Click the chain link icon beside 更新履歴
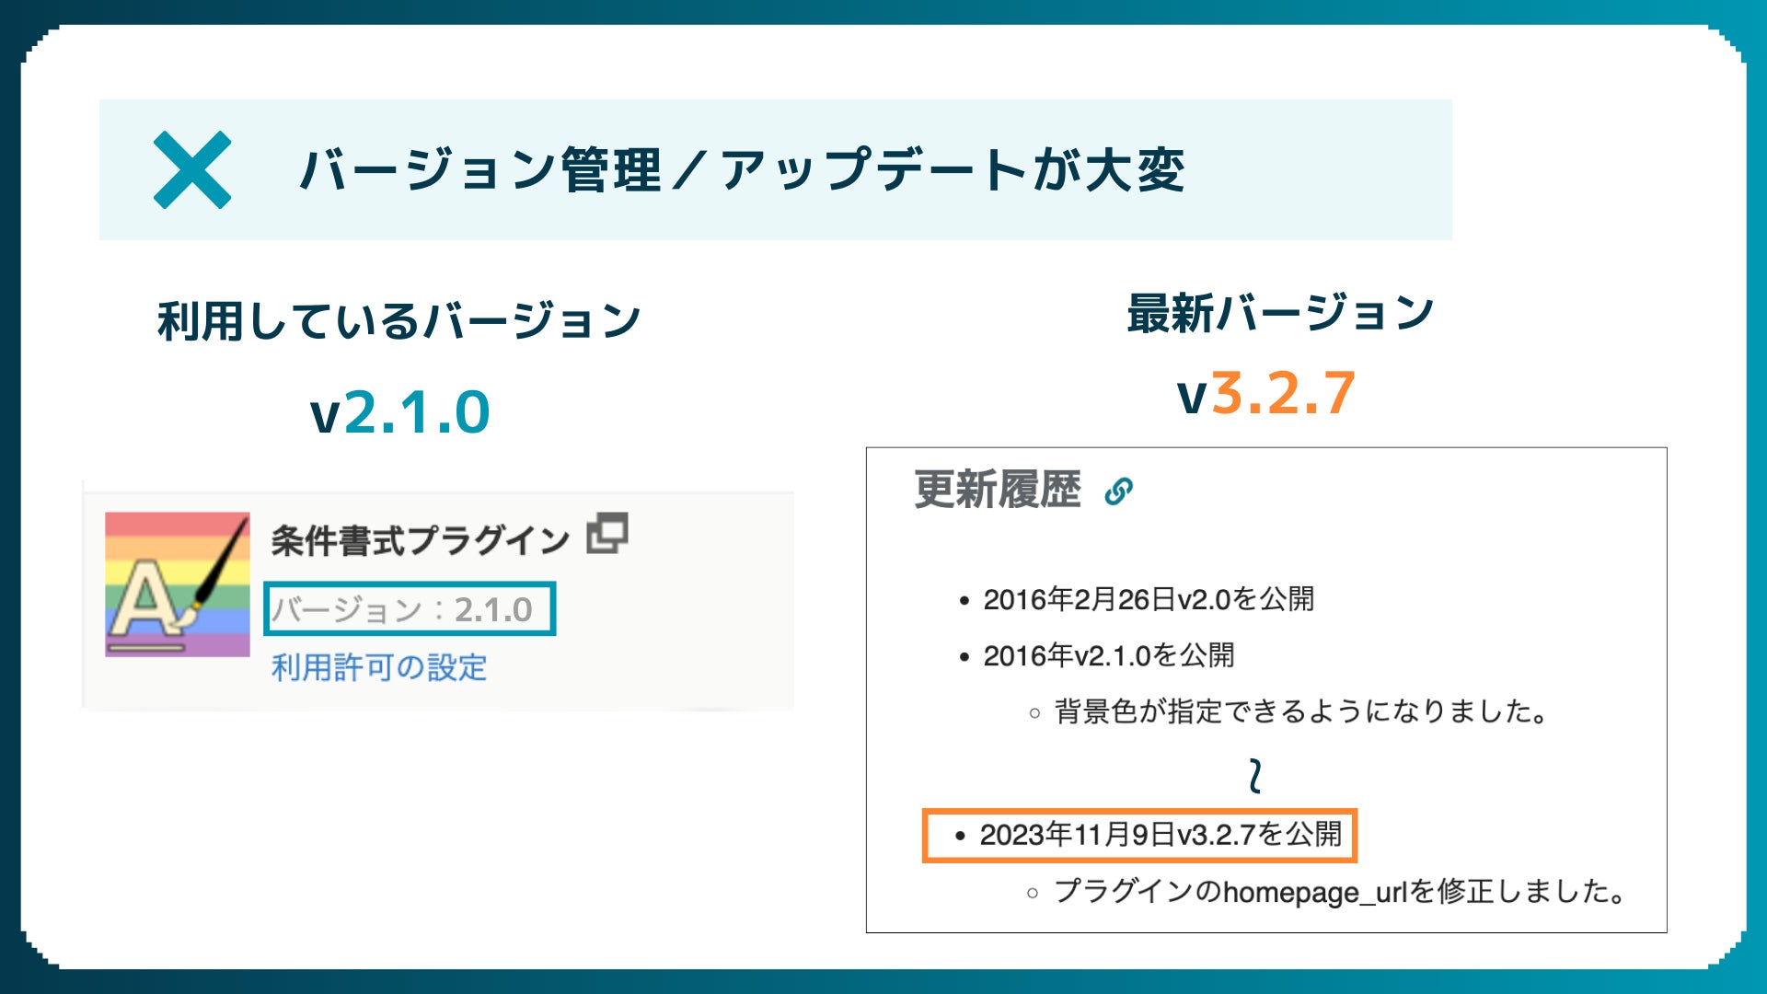Image resolution: width=1767 pixels, height=994 pixels. point(1118,491)
